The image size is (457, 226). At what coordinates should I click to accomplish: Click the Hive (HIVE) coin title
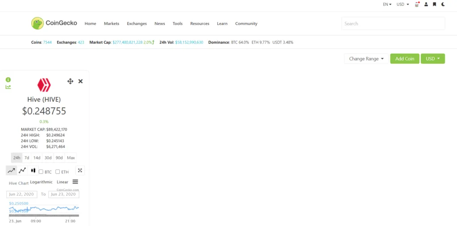[44, 100]
